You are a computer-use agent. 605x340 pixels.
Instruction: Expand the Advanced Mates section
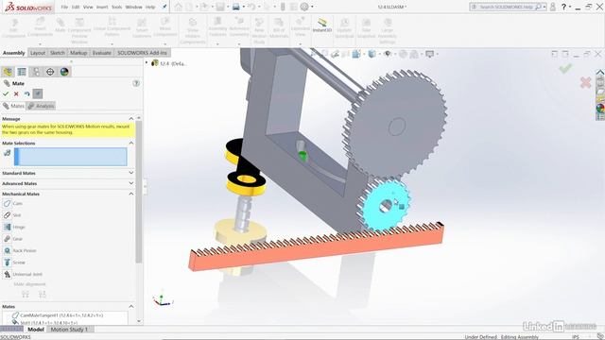(x=131, y=183)
